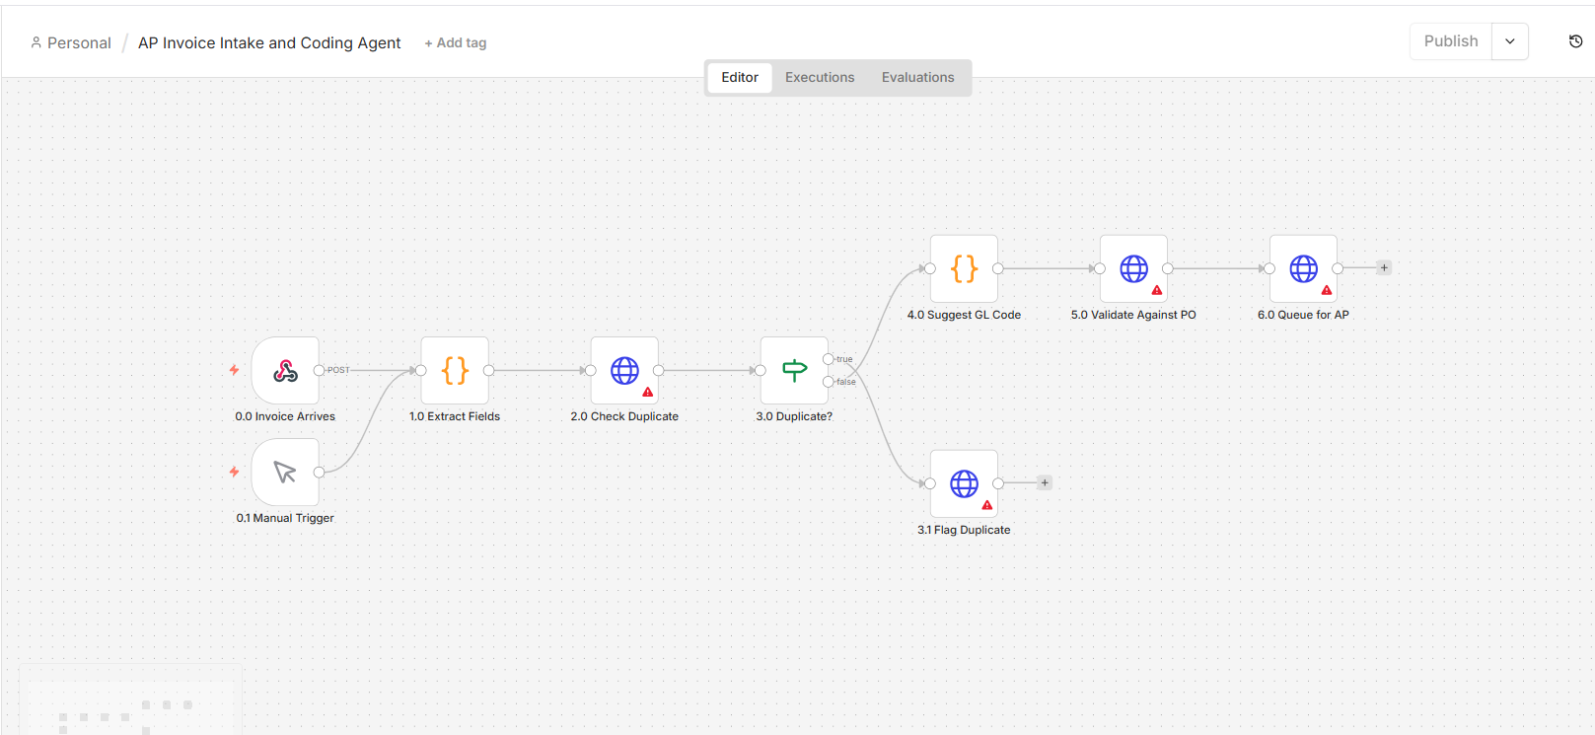Select the 6.0 Queue for AP node

click(x=1303, y=268)
